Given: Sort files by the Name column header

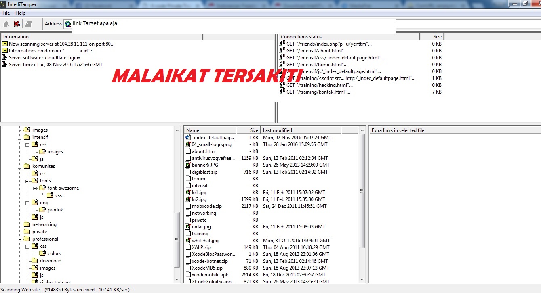Looking at the screenshot, I should click(x=210, y=130).
